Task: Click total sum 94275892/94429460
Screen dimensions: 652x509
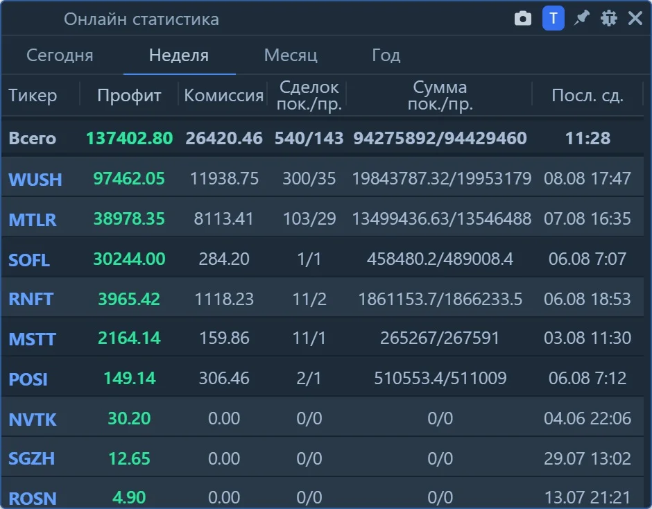Action: (440, 138)
